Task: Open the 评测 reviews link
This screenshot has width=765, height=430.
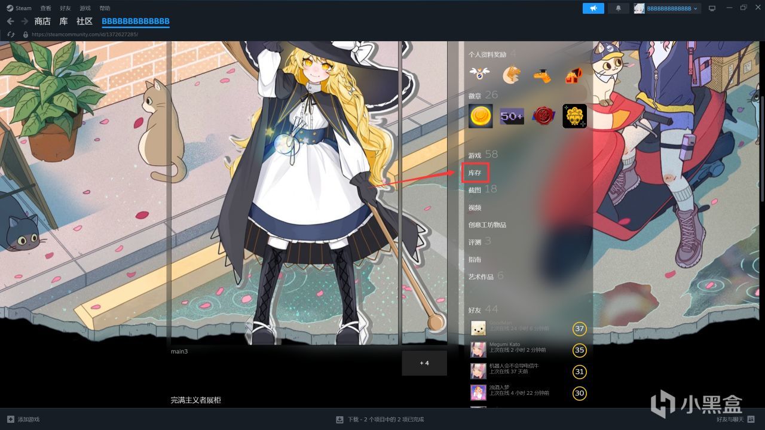Action: [x=475, y=242]
